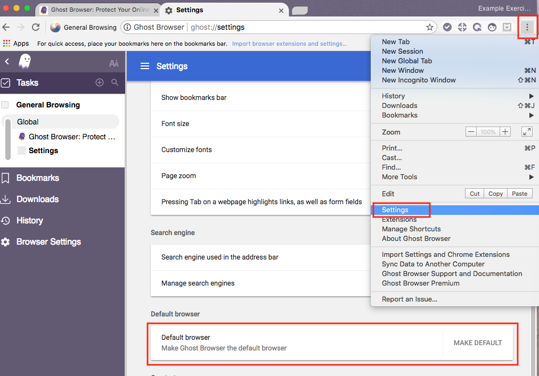Click the browser back arrow
This screenshot has width=539, height=376.
6,27
